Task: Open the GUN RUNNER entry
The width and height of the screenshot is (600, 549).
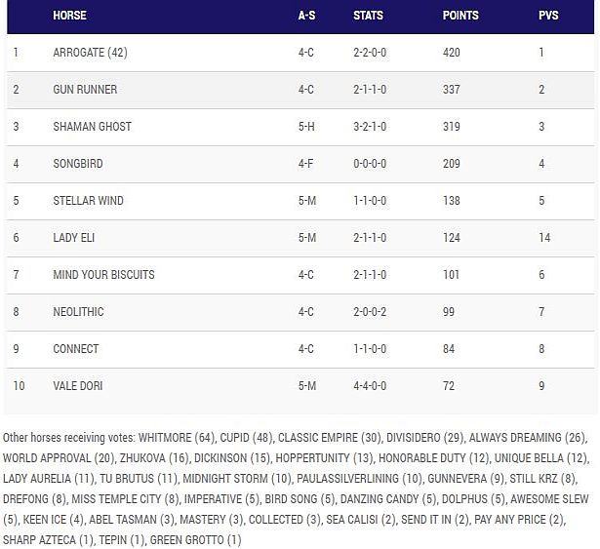Action: (x=85, y=90)
